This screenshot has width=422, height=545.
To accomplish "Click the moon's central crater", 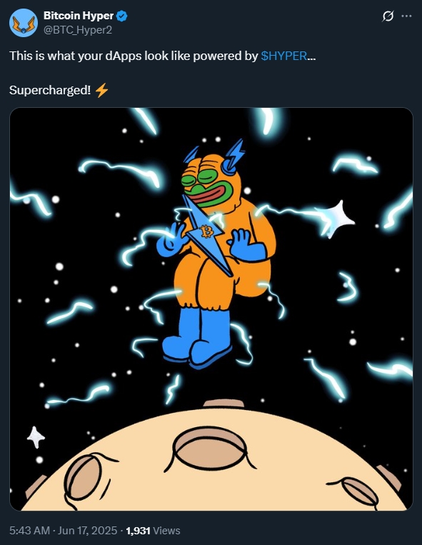I will click(x=209, y=449).
